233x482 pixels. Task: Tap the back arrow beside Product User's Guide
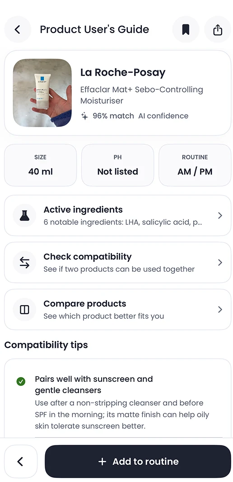point(18,29)
